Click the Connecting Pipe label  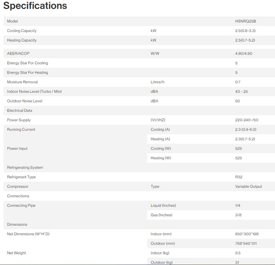pos(21,205)
